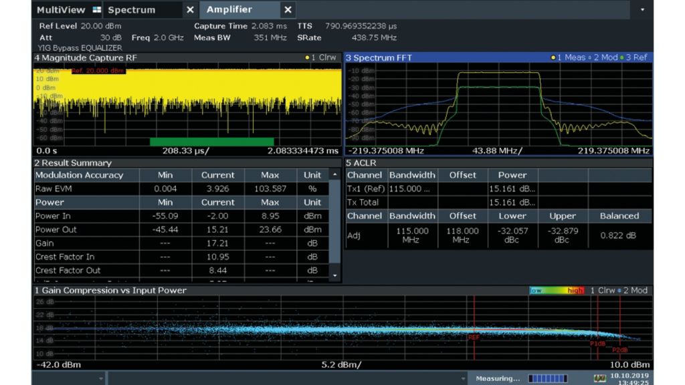Open the MultiView tab
Screen dimensions: 685x385
[61, 10]
